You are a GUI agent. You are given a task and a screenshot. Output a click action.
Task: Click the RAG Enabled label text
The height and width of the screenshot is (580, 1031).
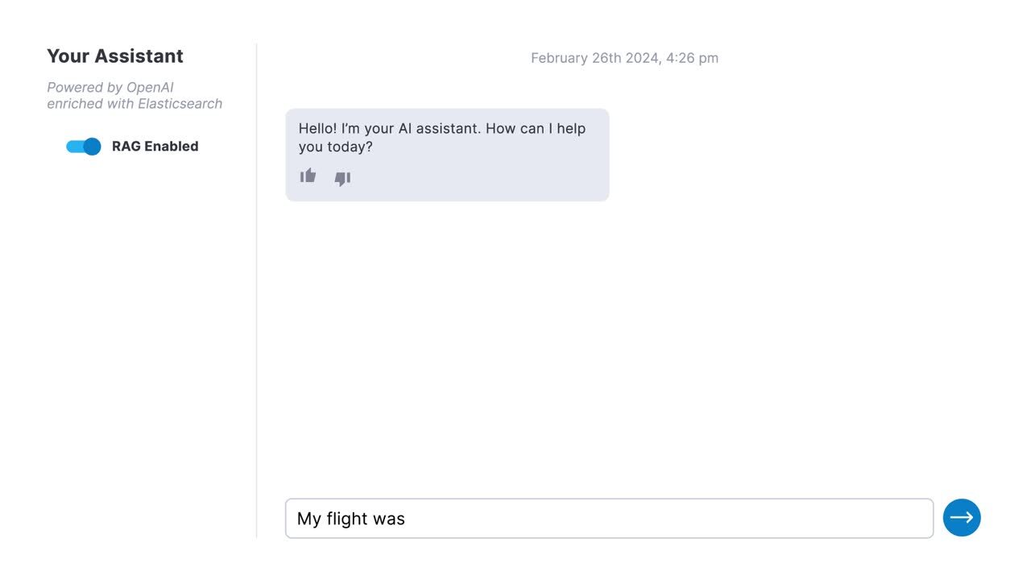click(155, 147)
